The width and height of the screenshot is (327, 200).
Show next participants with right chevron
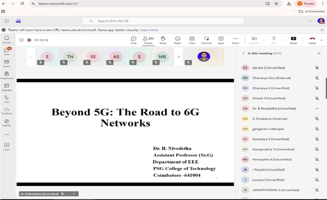click(179, 57)
